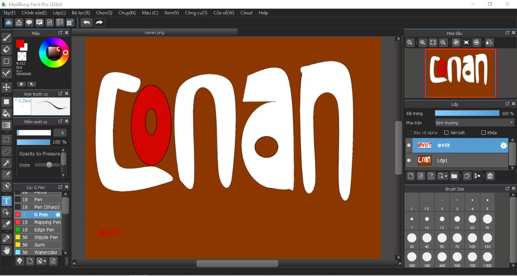Click the foreground red color swatch

click(x=20, y=43)
